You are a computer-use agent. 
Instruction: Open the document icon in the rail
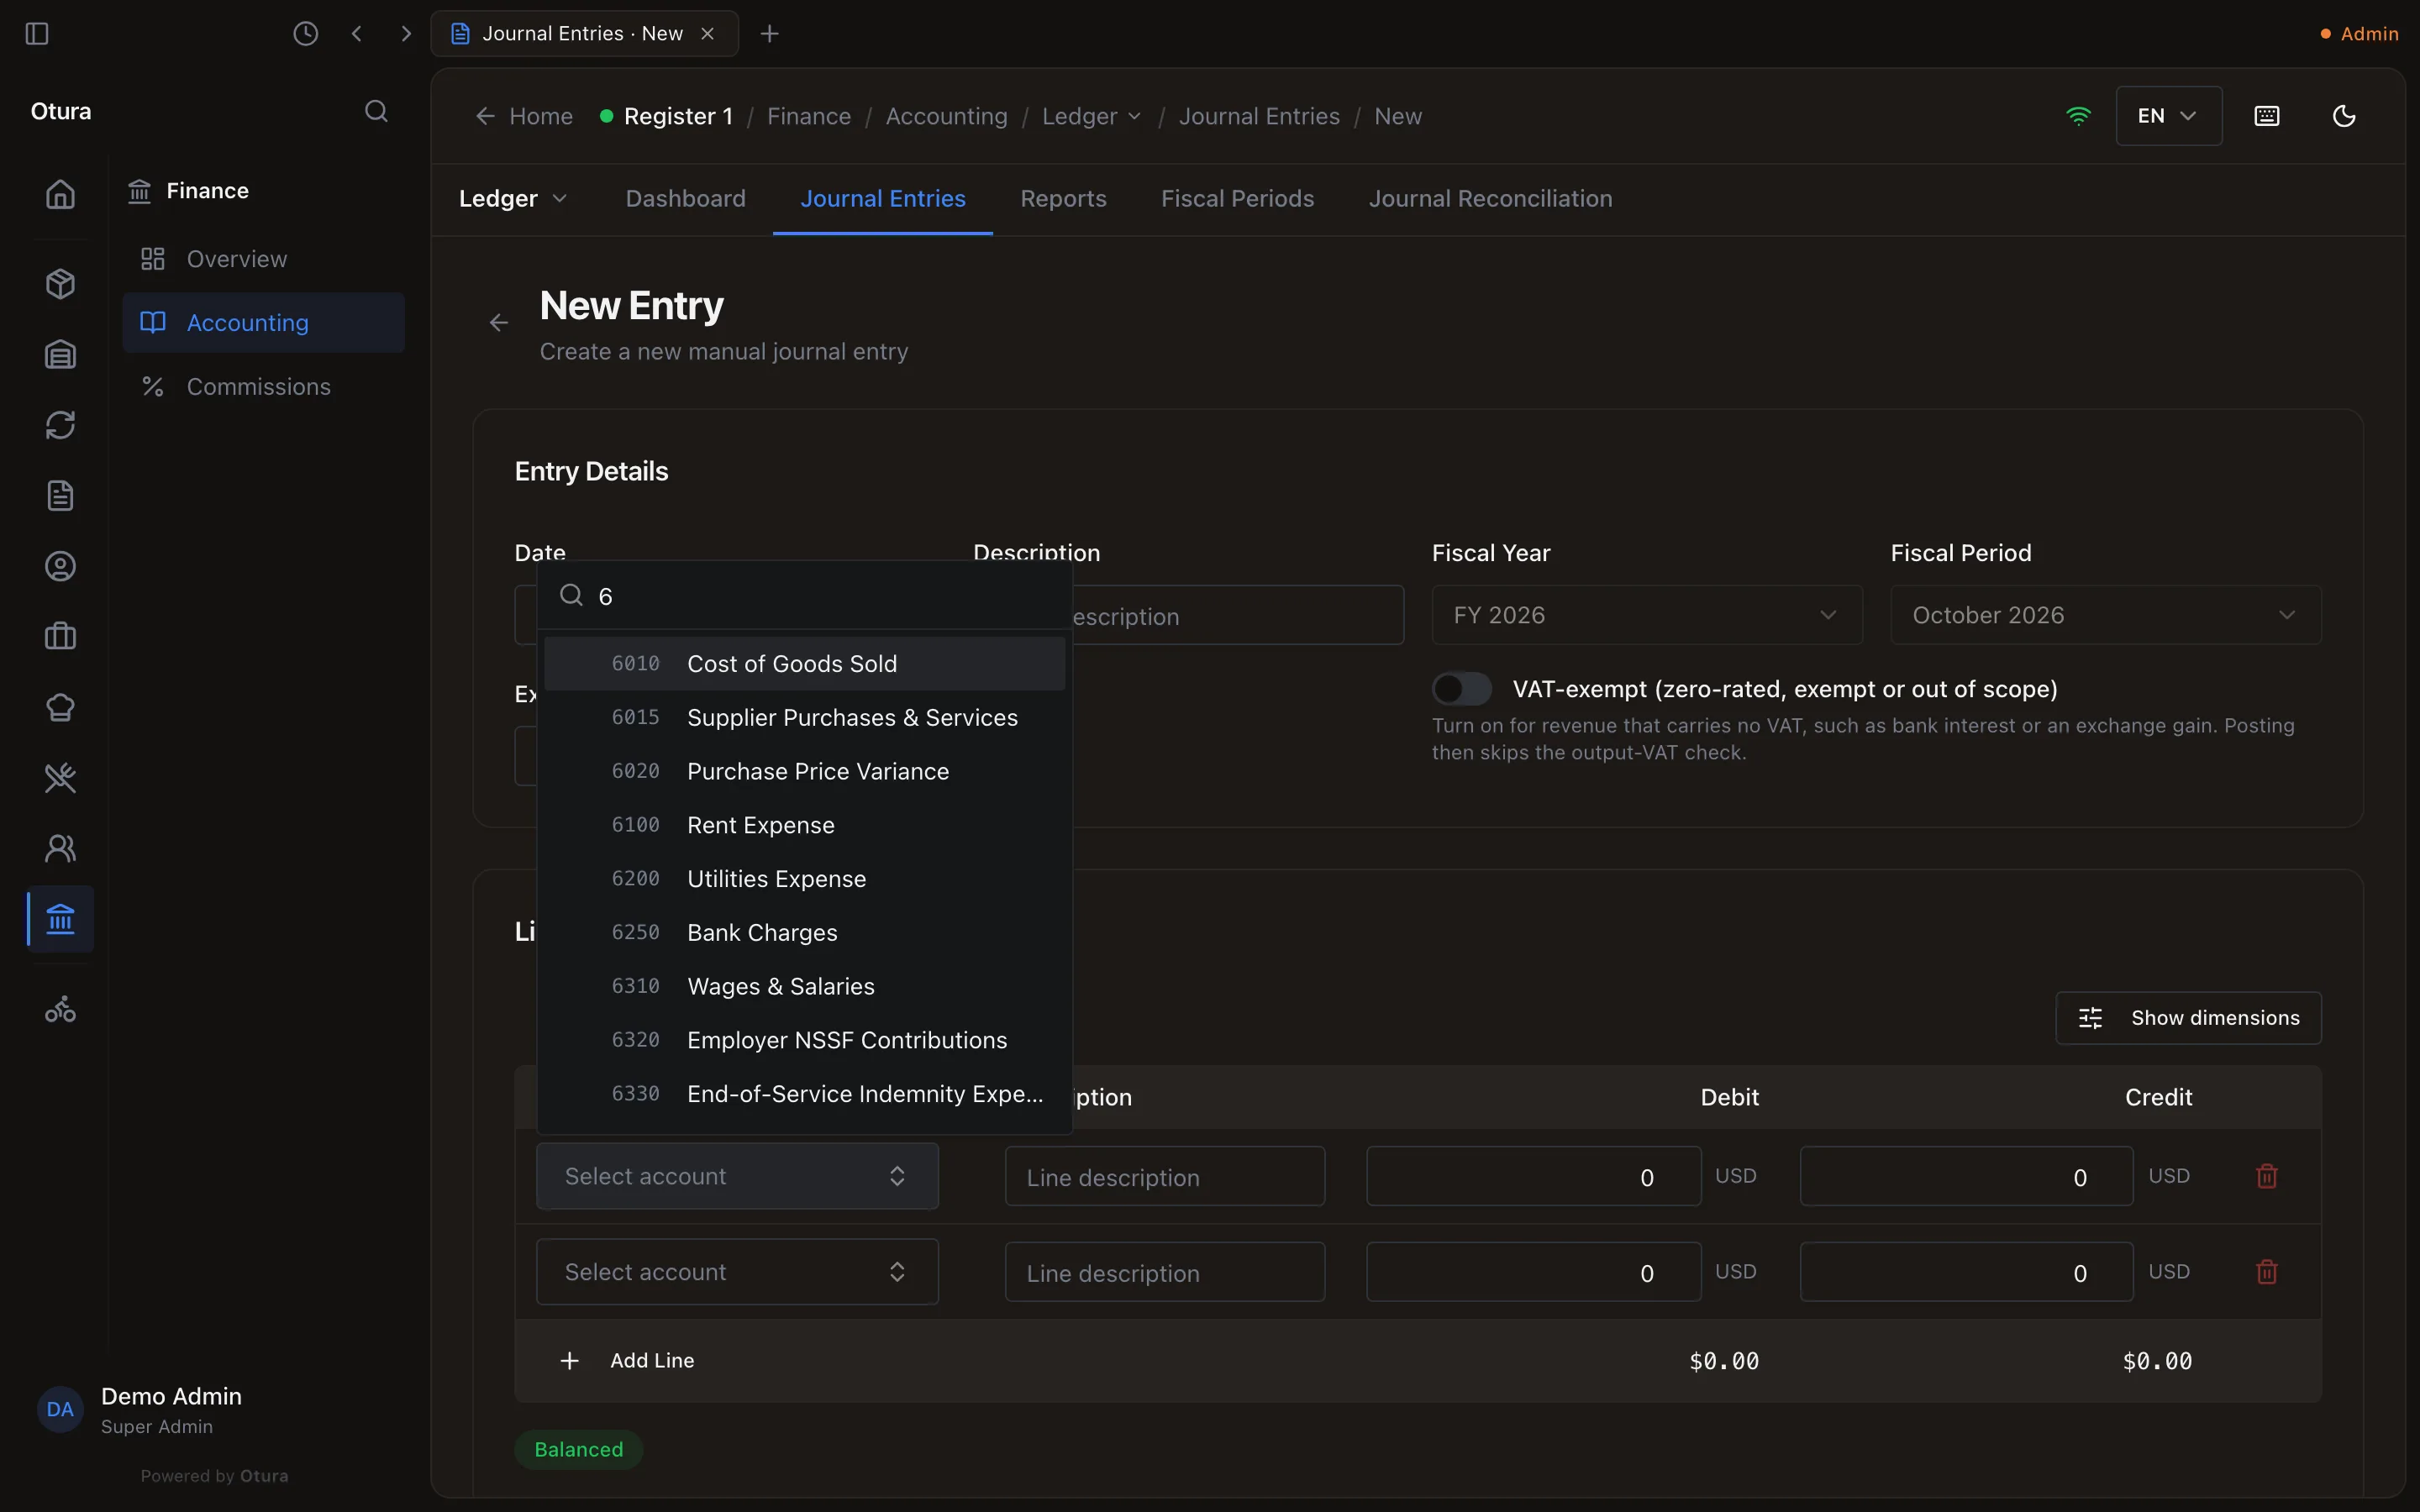(61, 496)
